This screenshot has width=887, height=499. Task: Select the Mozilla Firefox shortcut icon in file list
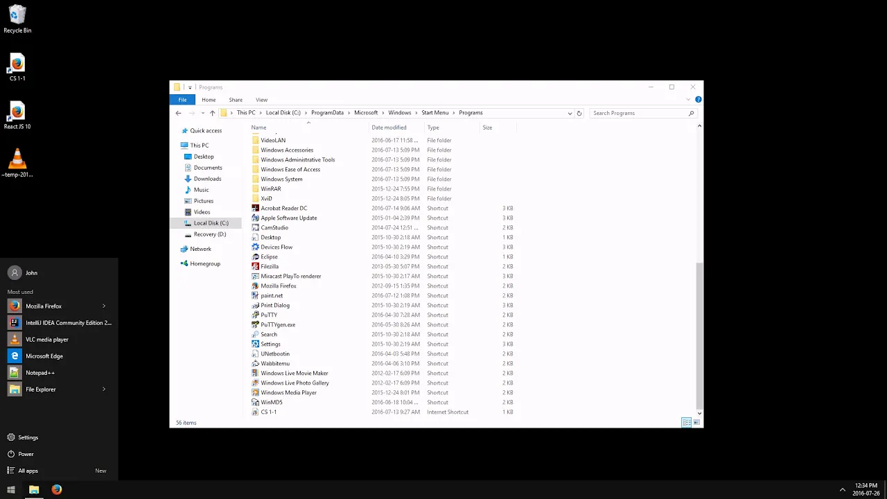pos(255,286)
